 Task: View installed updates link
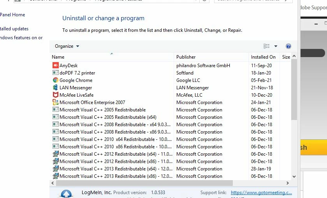pyautogui.click(x=14, y=29)
